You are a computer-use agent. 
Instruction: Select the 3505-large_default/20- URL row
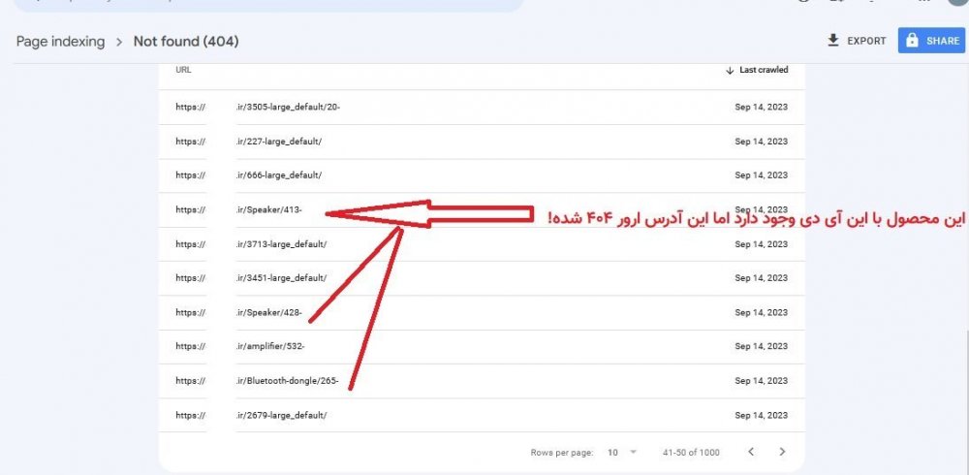[x=288, y=107]
